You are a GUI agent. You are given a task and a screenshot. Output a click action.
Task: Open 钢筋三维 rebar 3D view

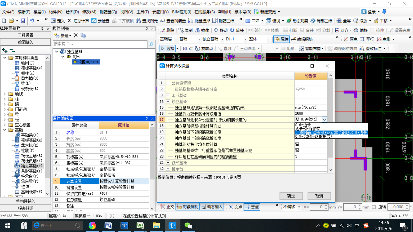(x=223, y=21)
